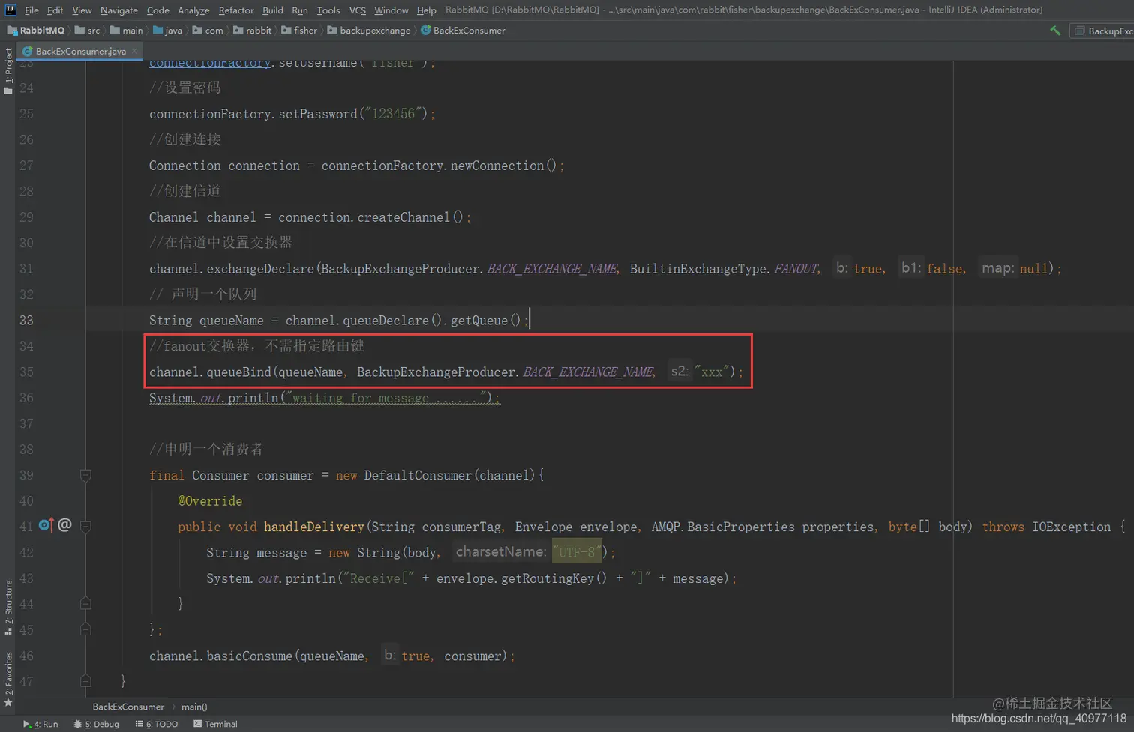Click the RabbitMQ project breadcrumb

[x=36, y=31]
